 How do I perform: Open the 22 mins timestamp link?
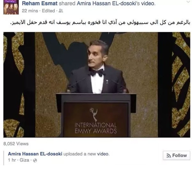point(30,11)
